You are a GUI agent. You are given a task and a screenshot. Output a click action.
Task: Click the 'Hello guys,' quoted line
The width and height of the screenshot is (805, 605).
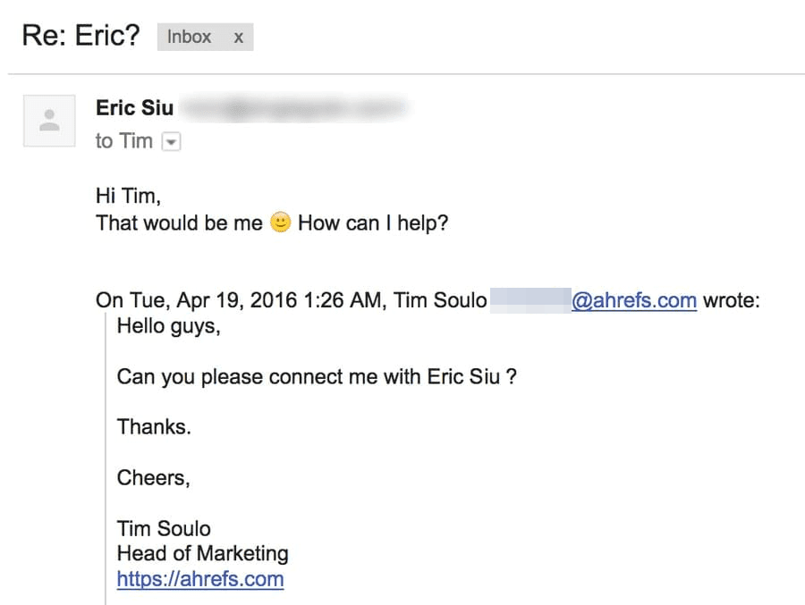[x=168, y=326]
